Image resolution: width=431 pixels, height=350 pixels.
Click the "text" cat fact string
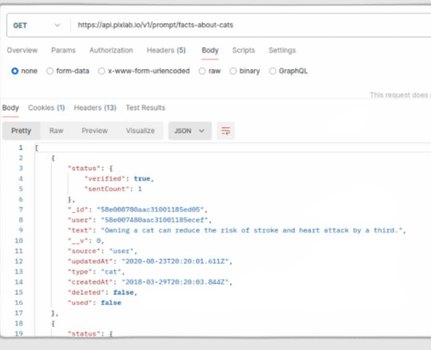coord(252,231)
